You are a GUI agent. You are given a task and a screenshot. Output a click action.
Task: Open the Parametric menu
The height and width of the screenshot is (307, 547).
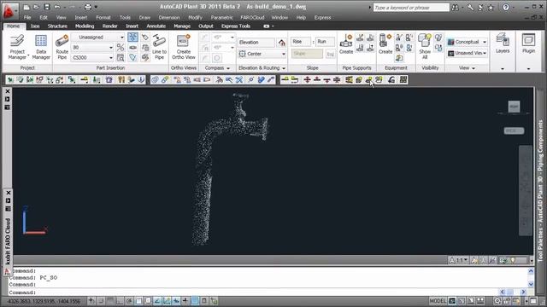tap(221, 17)
